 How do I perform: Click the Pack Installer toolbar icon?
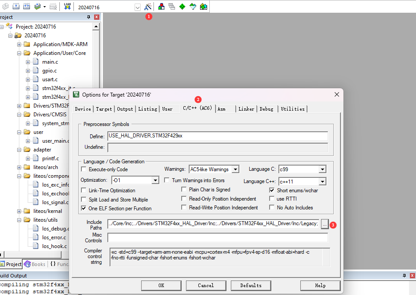click(204, 7)
